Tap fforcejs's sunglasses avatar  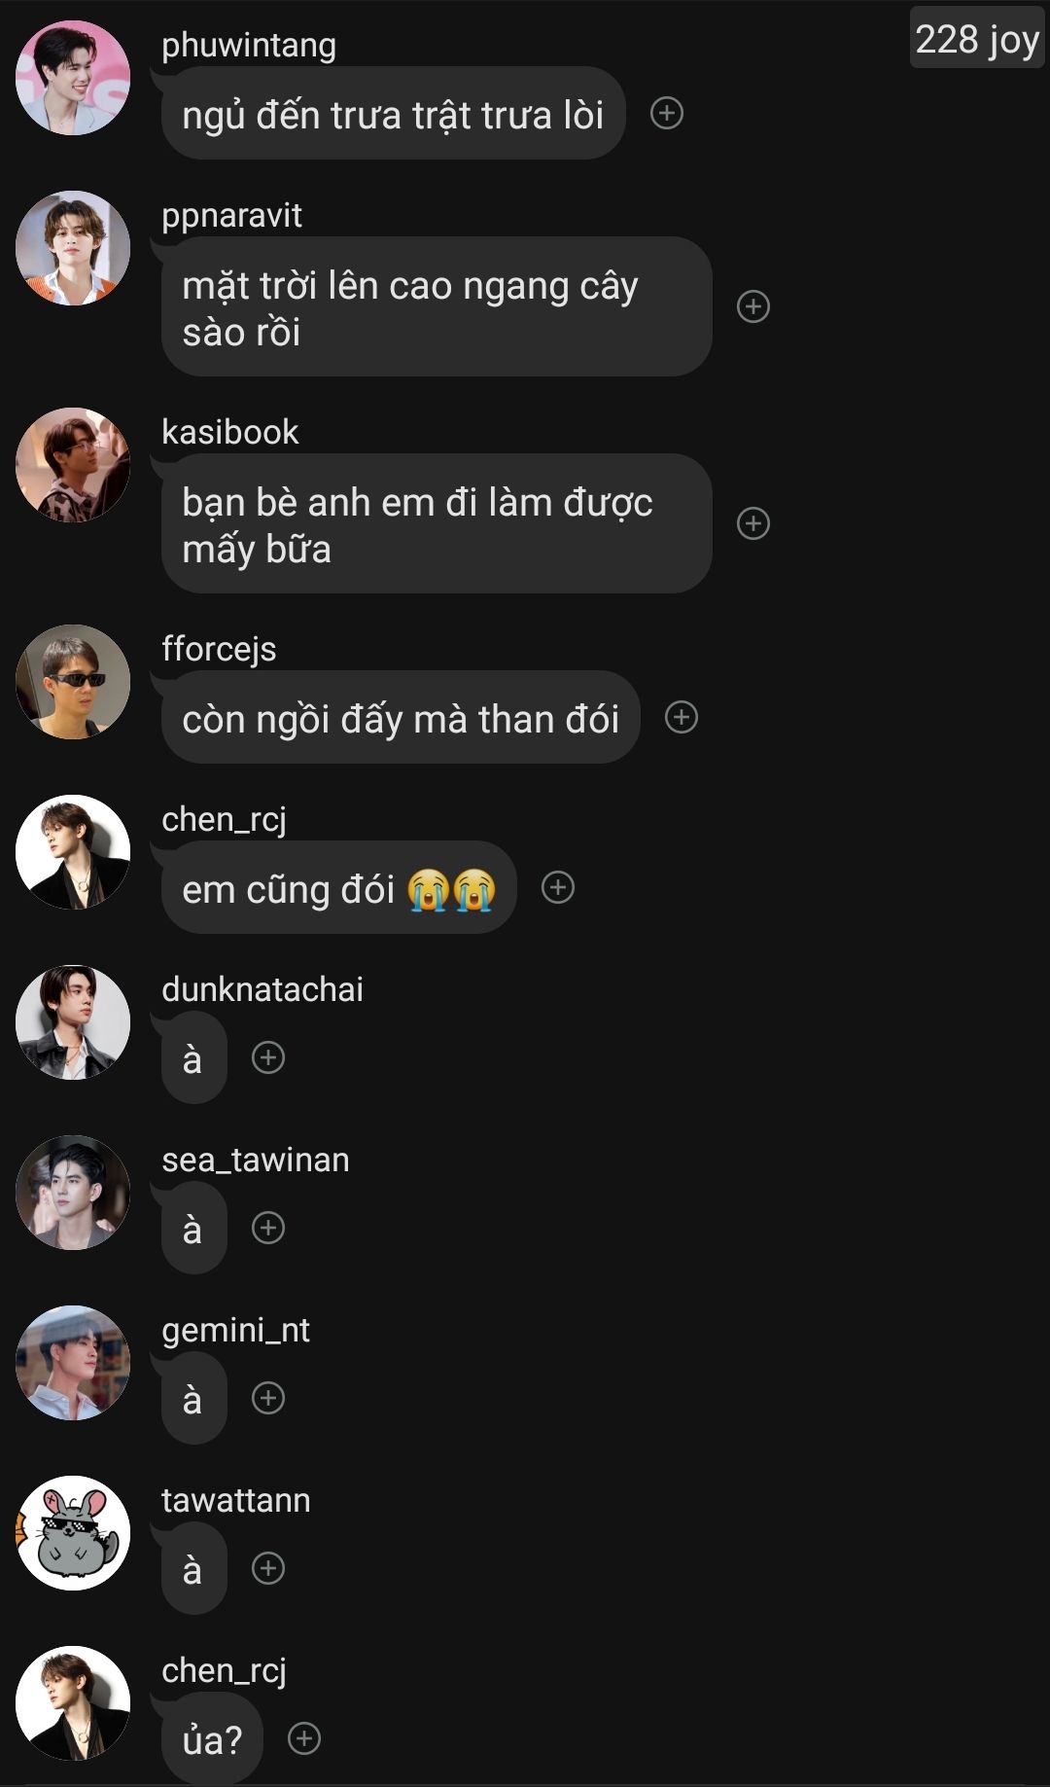pos(73,682)
